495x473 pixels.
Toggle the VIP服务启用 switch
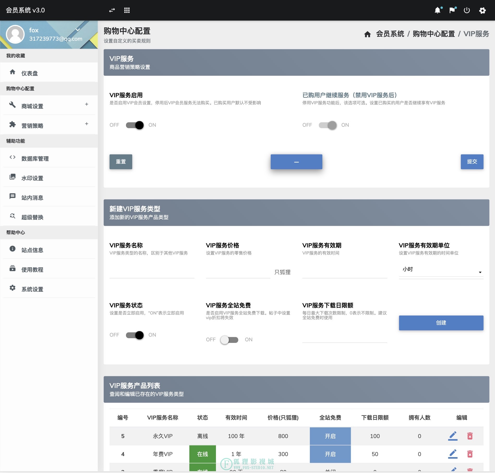tap(135, 125)
